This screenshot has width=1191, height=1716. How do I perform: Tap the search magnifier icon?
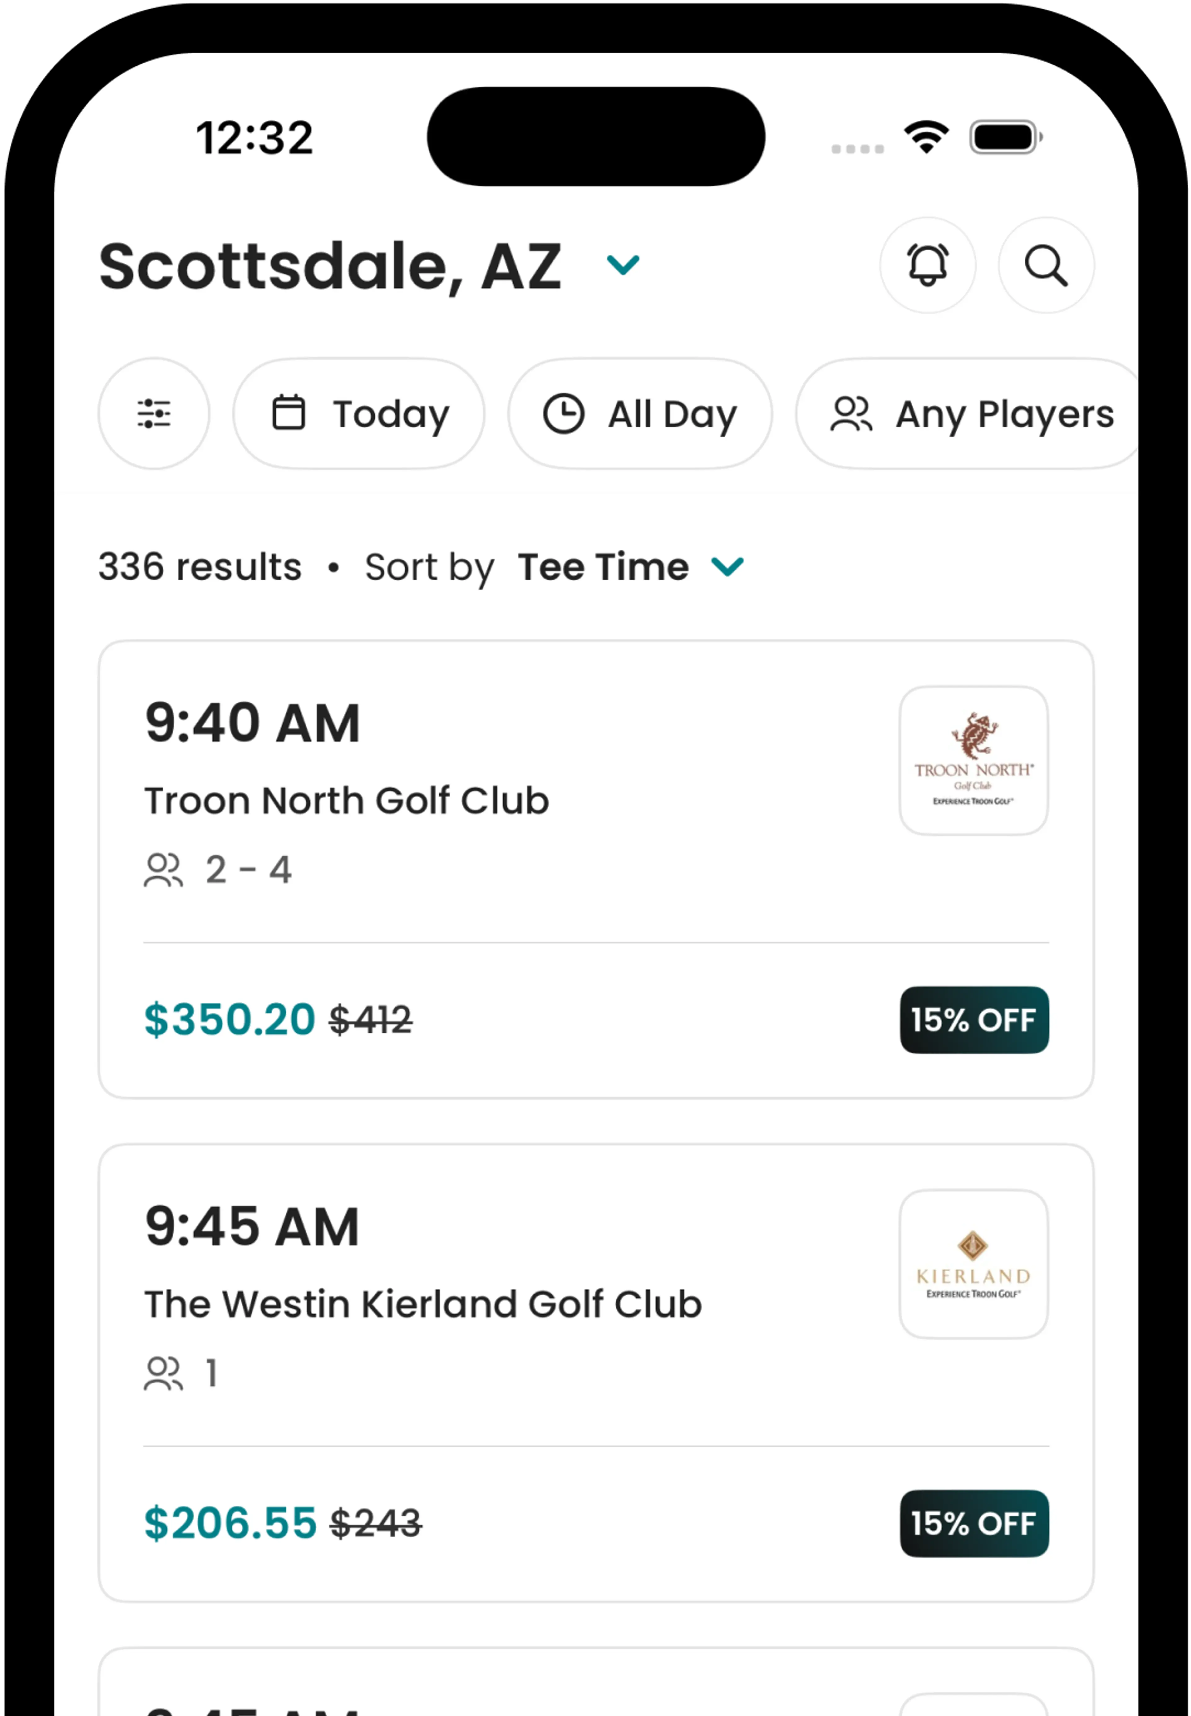1046,265
